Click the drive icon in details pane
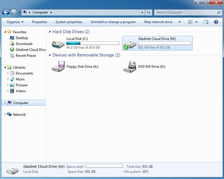The image size is (224, 179). click(x=13, y=171)
